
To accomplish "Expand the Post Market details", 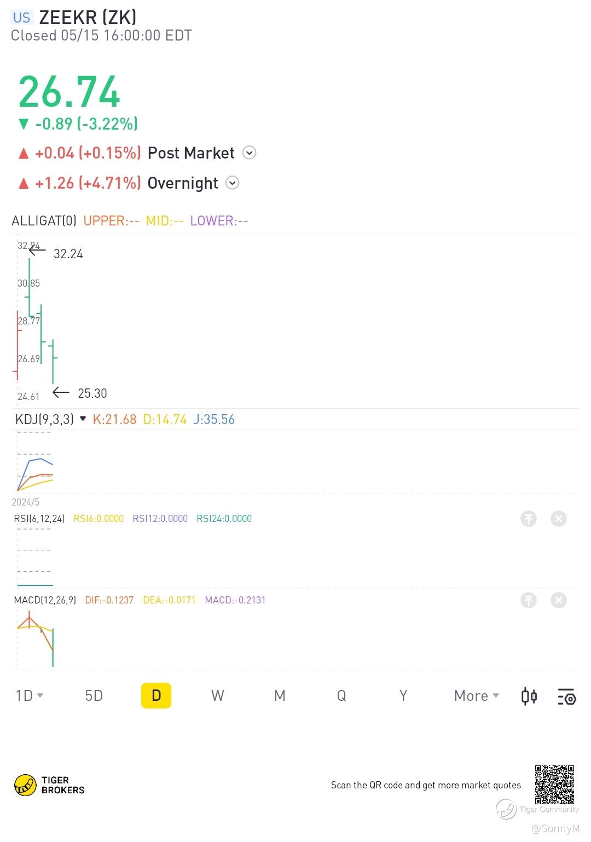I will pos(249,153).
